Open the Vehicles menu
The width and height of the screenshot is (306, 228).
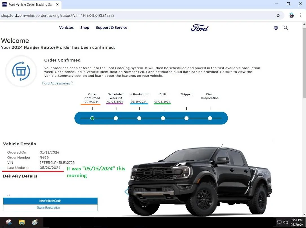[x=66, y=28]
